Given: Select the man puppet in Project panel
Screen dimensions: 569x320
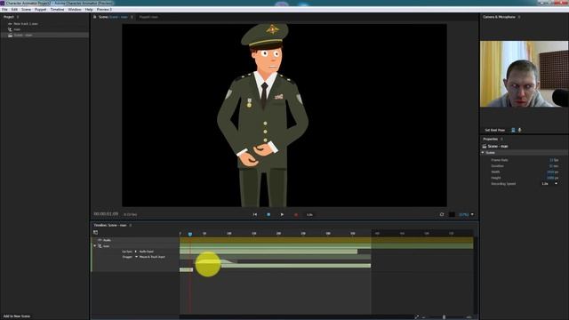Looking at the screenshot, I should [x=17, y=29].
